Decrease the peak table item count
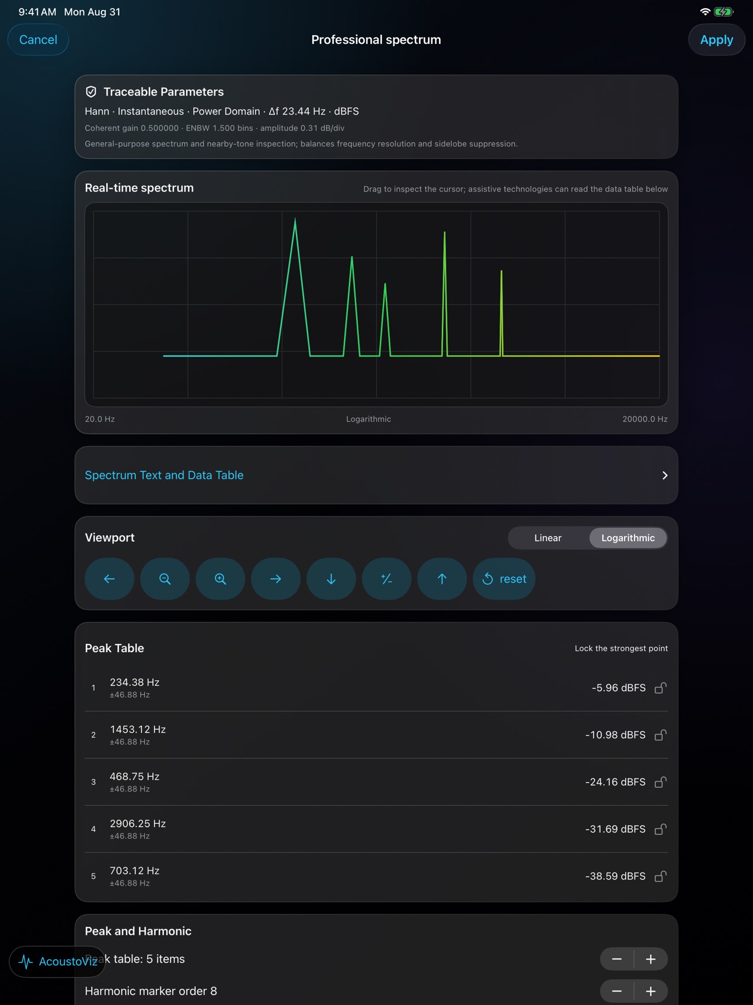The image size is (753, 1005). tap(617, 959)
